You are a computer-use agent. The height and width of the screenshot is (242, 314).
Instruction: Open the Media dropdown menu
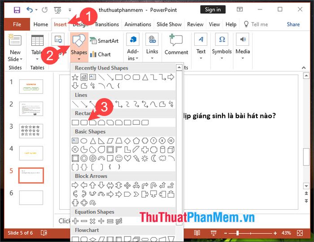[243, 46]
